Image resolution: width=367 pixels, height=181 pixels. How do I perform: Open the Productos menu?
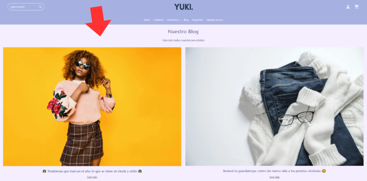point(173,20)
